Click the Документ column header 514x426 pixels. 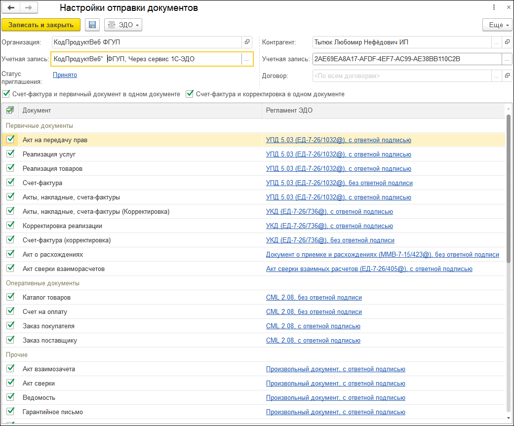pos(37,110)
